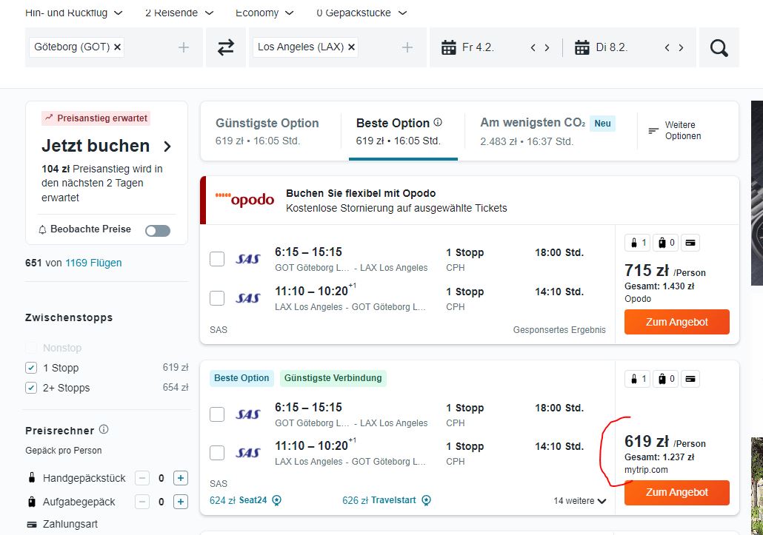Screen dimensions: 763x535
Task: Remove Göteborg (GOT) from origin field
Action: tap(117, 47)
